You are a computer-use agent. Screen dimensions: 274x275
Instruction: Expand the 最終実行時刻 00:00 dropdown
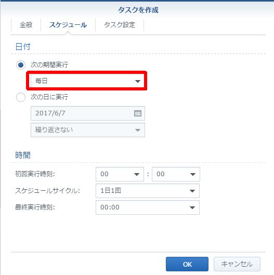point(148,207)
